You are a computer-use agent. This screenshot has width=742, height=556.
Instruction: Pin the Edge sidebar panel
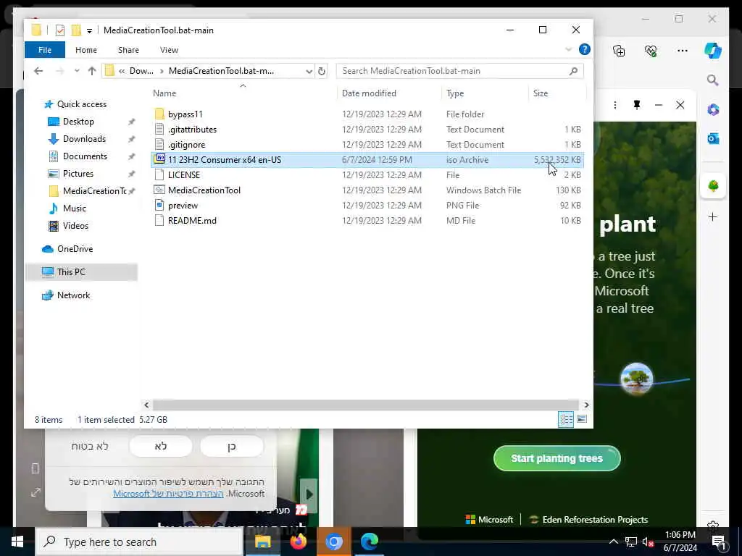(x=637, y=105)
